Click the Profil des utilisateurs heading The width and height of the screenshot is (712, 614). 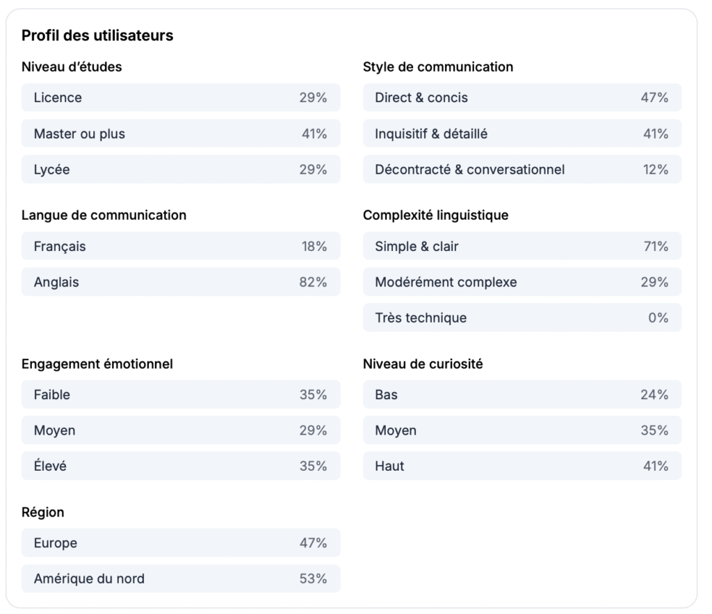click(97, 35)
